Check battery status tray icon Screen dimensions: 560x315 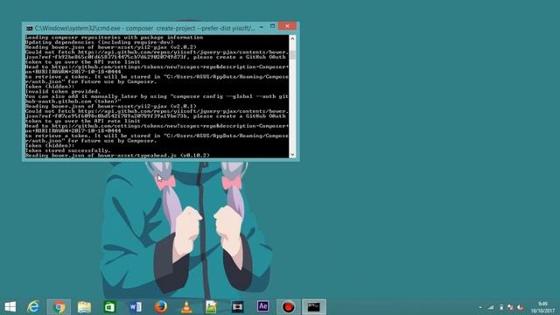click(501, 307)
